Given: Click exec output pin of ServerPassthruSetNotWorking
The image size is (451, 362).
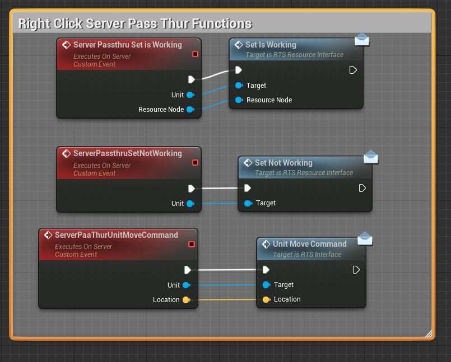Looking at the screenshot, I should coord(192,189).
